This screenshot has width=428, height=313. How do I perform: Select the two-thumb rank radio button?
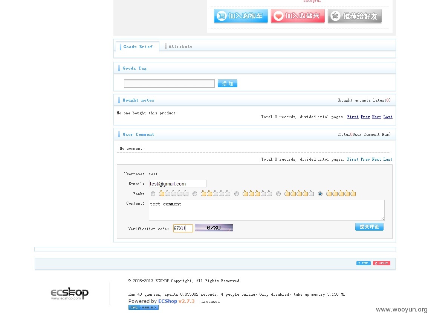tap(195, 194)
